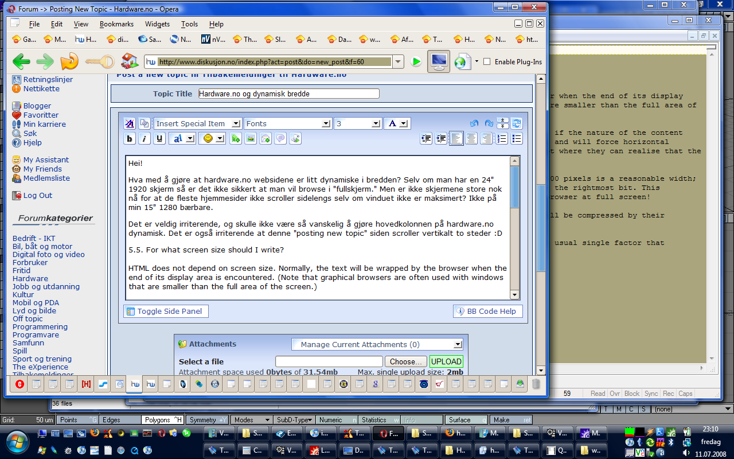Viewport: 734px width, 459px height.
Task: Click the undo icon in the editor
Action: click(x=474, y=123)
